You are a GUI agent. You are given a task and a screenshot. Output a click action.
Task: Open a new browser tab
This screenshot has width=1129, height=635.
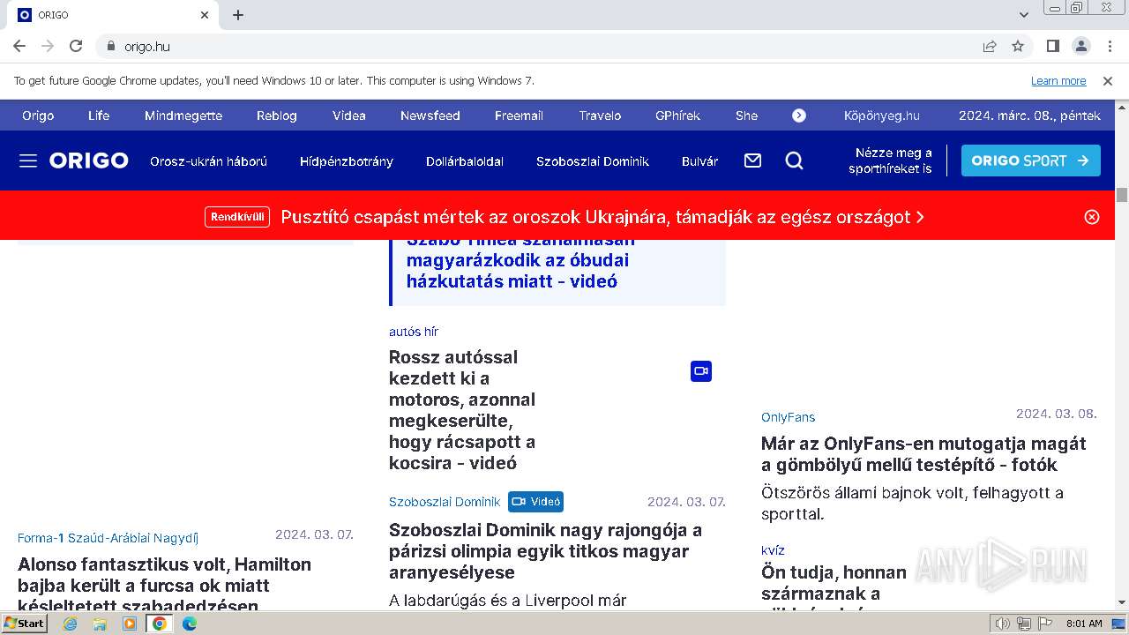pyautogui.click(x=238, y=15)
